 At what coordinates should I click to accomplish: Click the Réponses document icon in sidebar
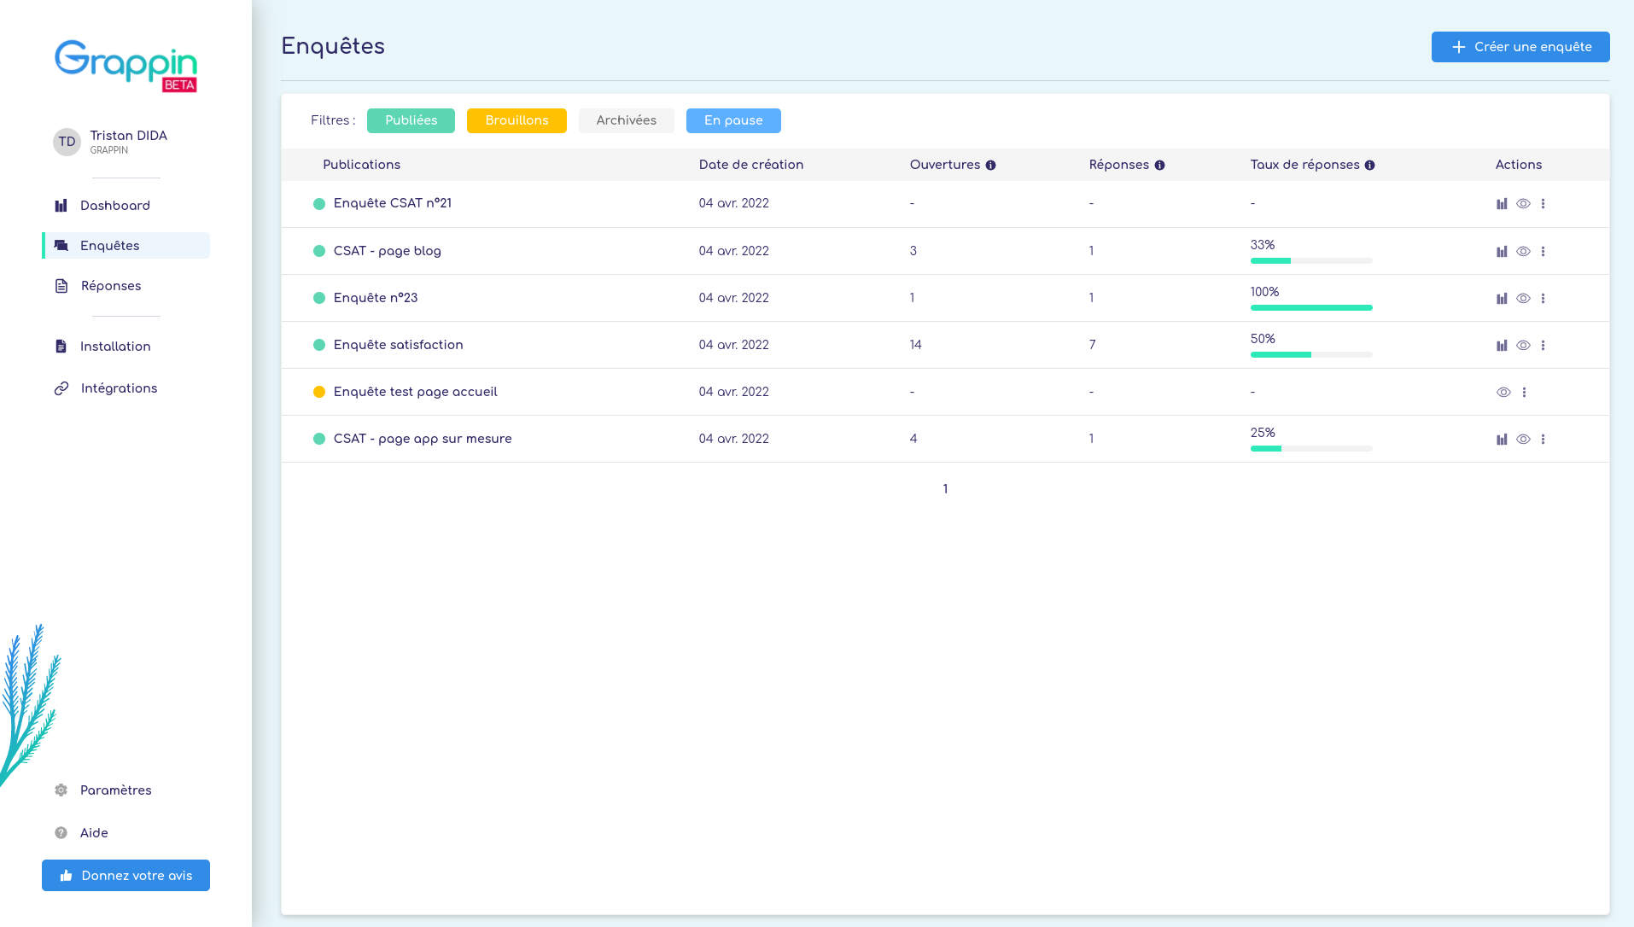pos(61,286)
